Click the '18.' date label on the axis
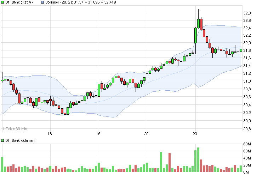This screenshot has width=257, height=175. [50, 134]
